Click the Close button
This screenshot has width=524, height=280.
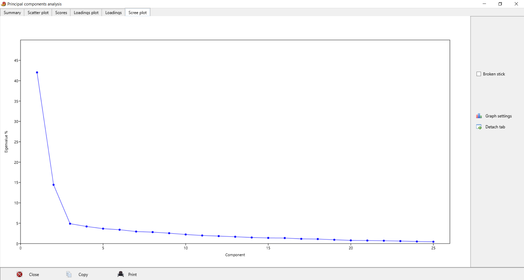click(x=34, y=274)
